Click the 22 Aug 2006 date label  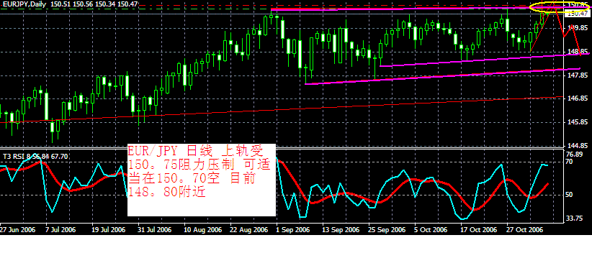(x=248, y=229)
